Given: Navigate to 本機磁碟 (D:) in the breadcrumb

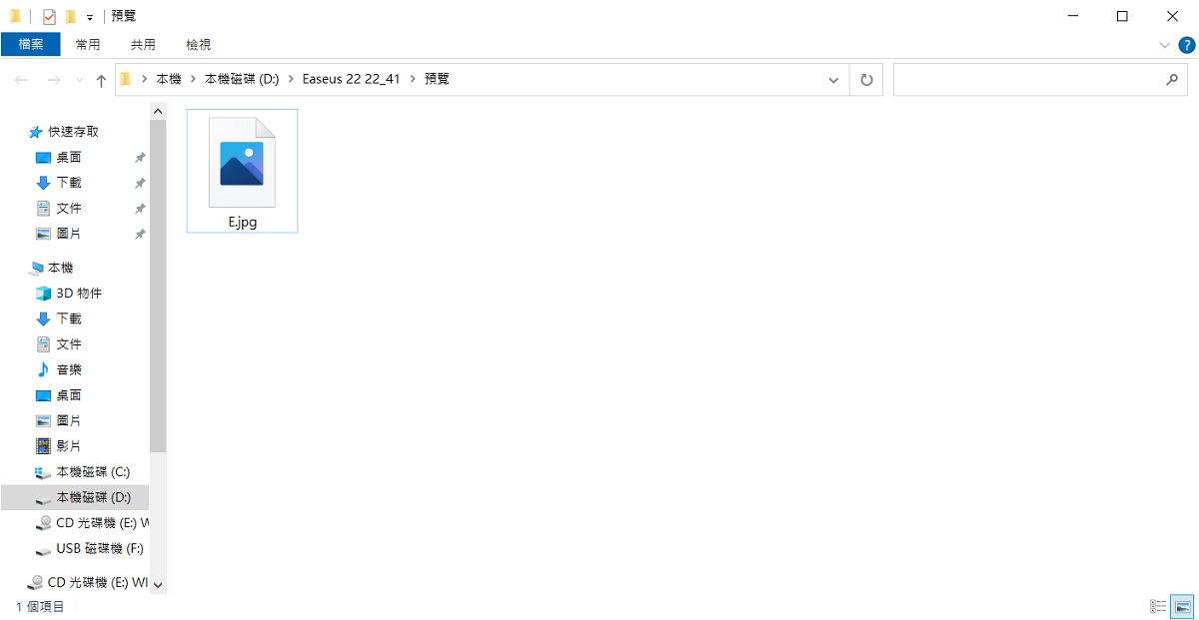Looking at the screenshot, I should pyautogui.click(x=242, y=79).
